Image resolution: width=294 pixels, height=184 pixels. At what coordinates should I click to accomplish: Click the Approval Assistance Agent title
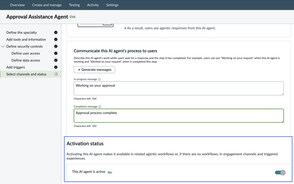coord(37,17)
